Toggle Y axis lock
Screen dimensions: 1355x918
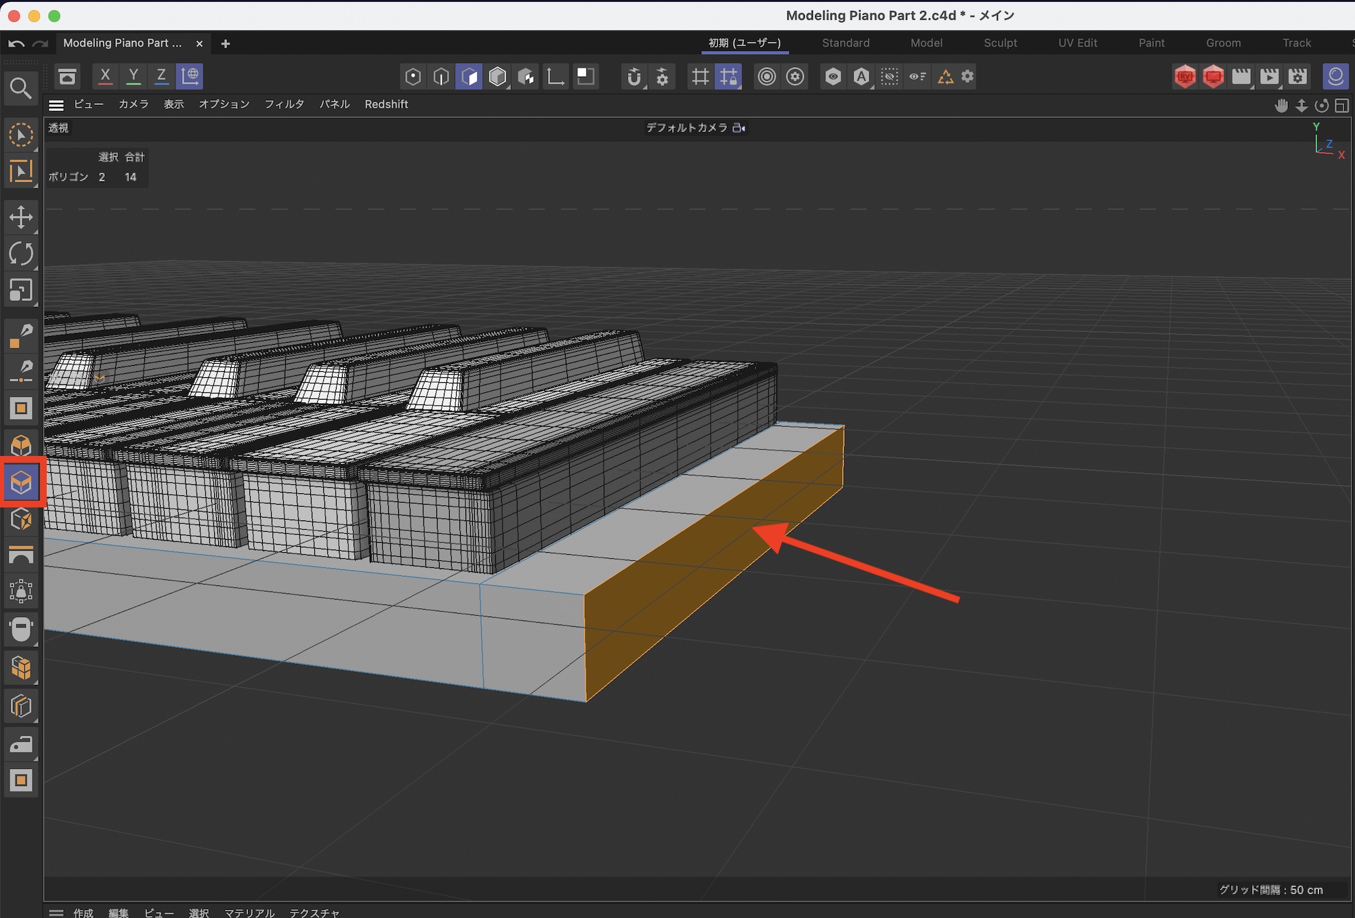coord(133,76)
